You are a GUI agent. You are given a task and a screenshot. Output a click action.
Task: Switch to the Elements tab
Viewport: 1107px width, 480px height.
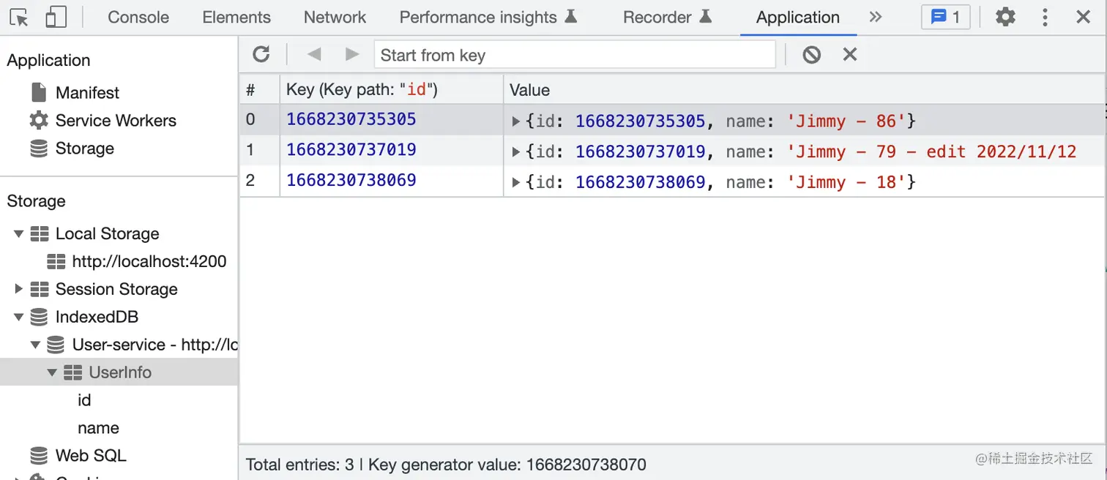tap(236, 17)
